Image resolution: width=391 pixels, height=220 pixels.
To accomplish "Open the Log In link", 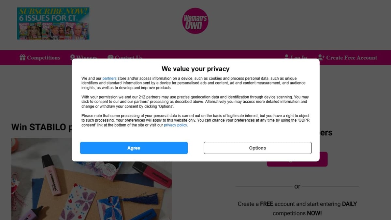I will point(299,57).
